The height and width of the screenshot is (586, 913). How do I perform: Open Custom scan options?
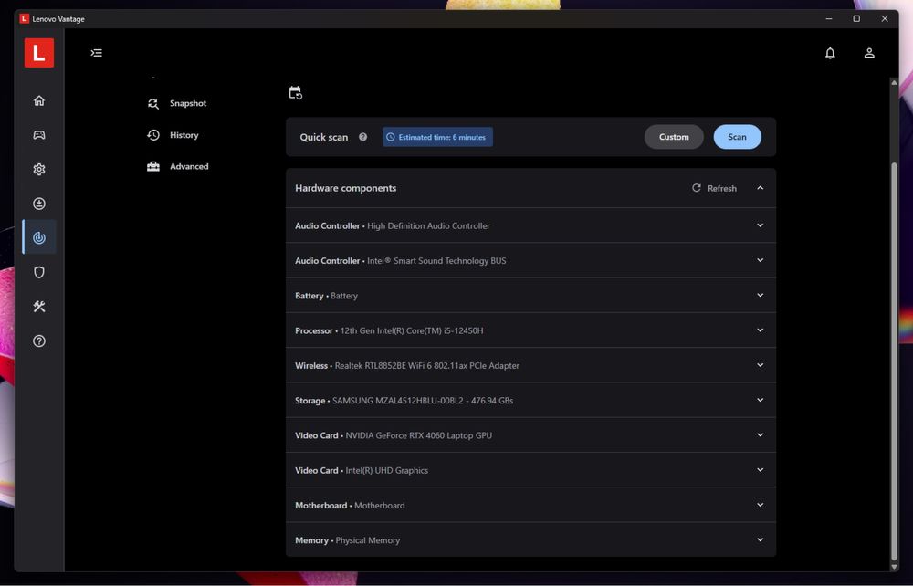[674, 137]
